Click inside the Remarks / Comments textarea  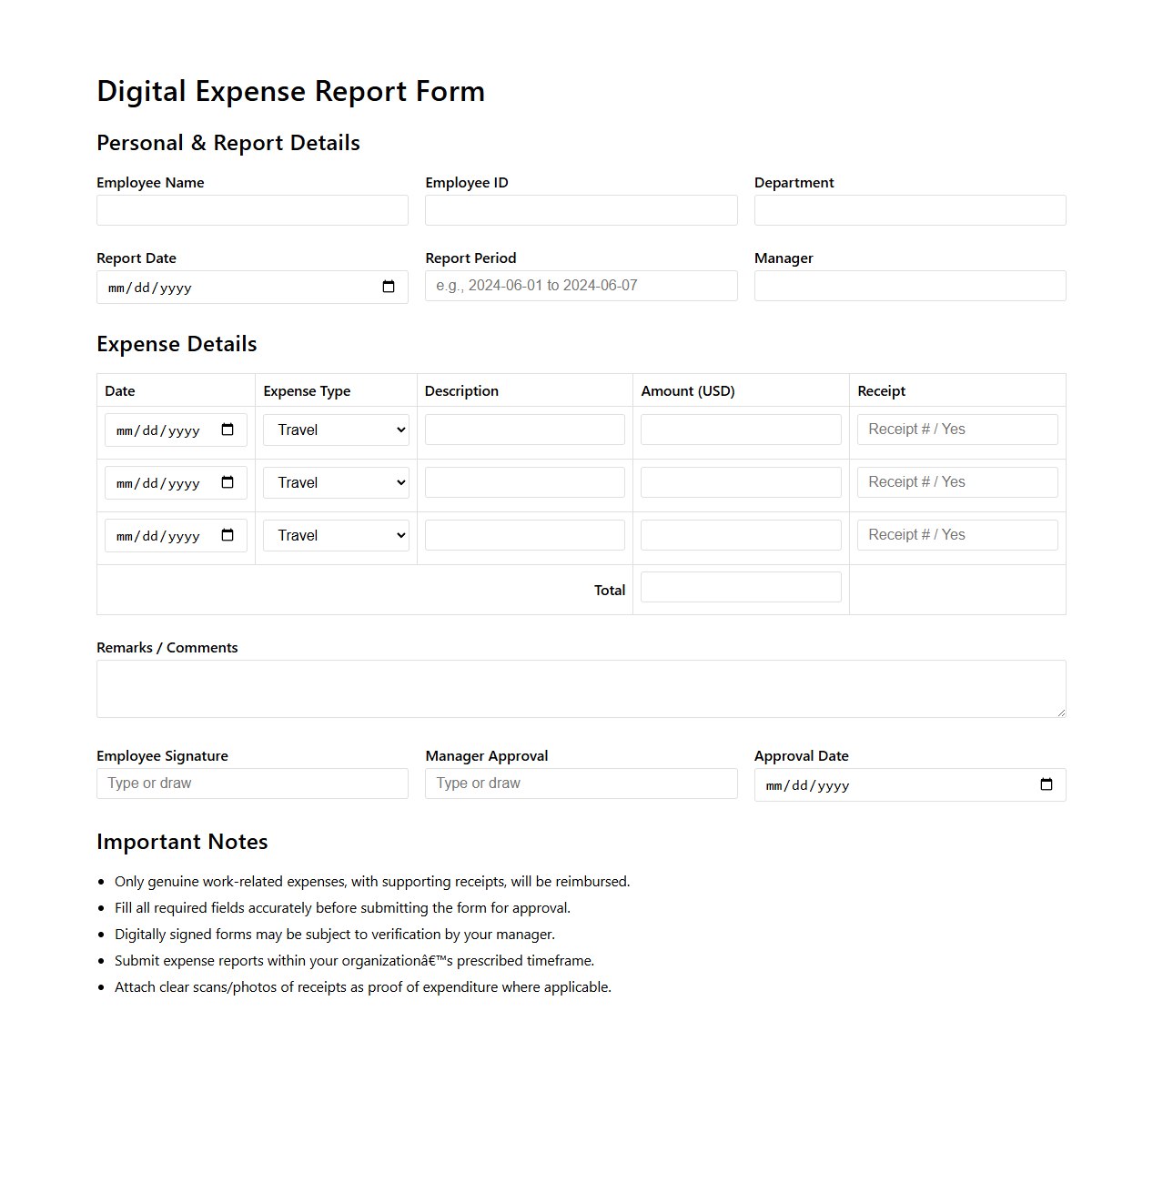click(581, 689)
